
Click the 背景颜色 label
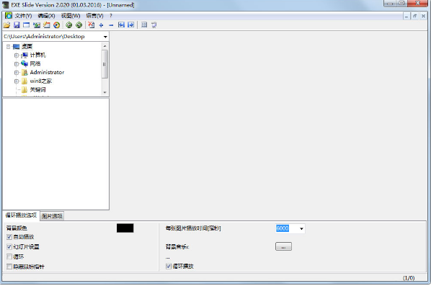coord(17,228)
